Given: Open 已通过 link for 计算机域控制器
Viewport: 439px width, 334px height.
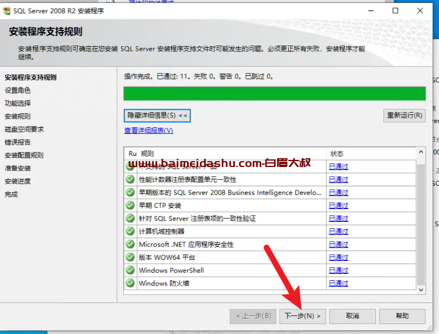Looking at the screenshot, I should [x=338, y=231].
